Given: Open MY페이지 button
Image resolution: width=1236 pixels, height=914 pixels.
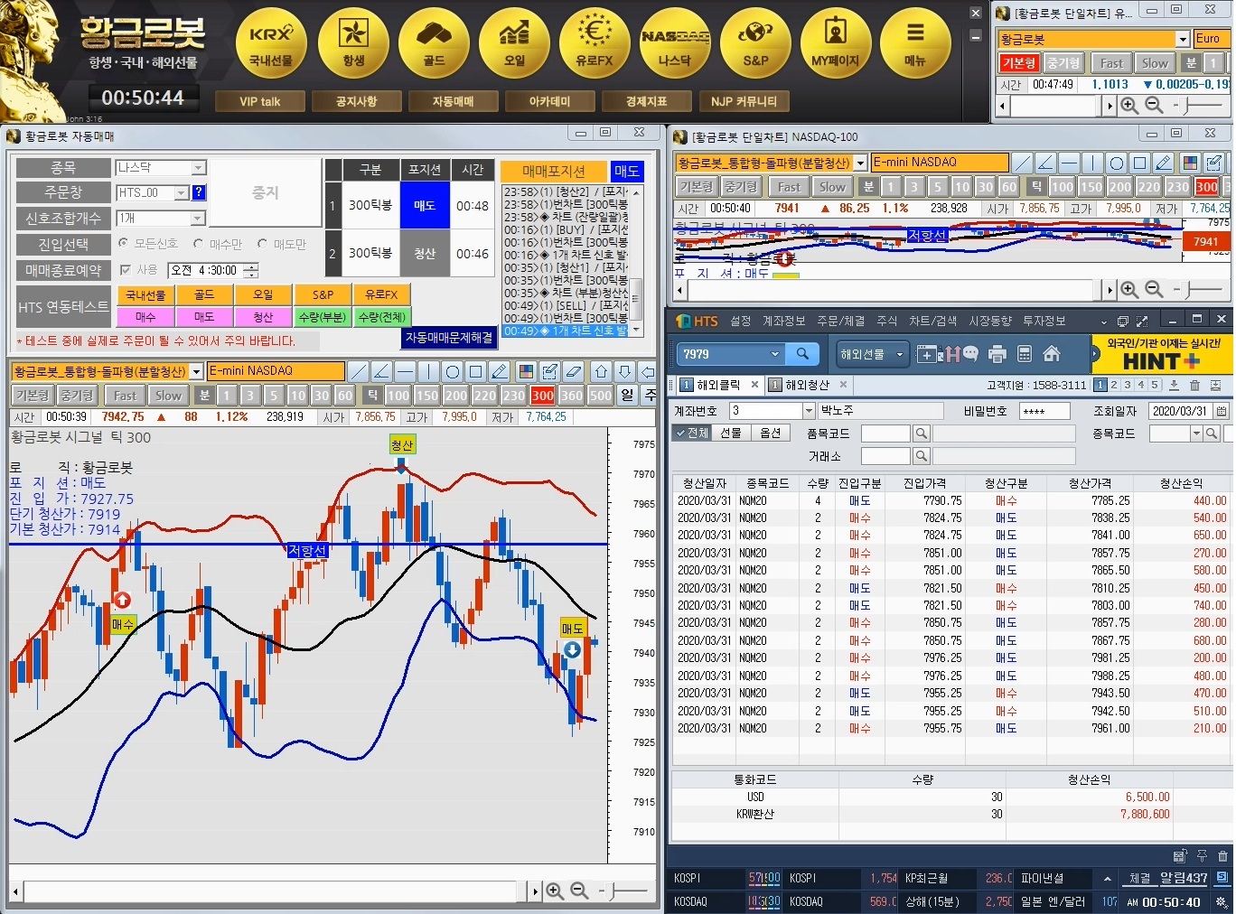Looking at the screenshot, I should [836, 43].
